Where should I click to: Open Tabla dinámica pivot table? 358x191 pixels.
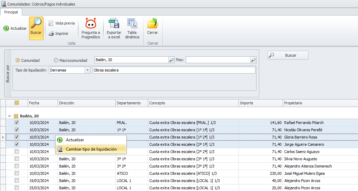pyautogui.click(x=132, y=28)
